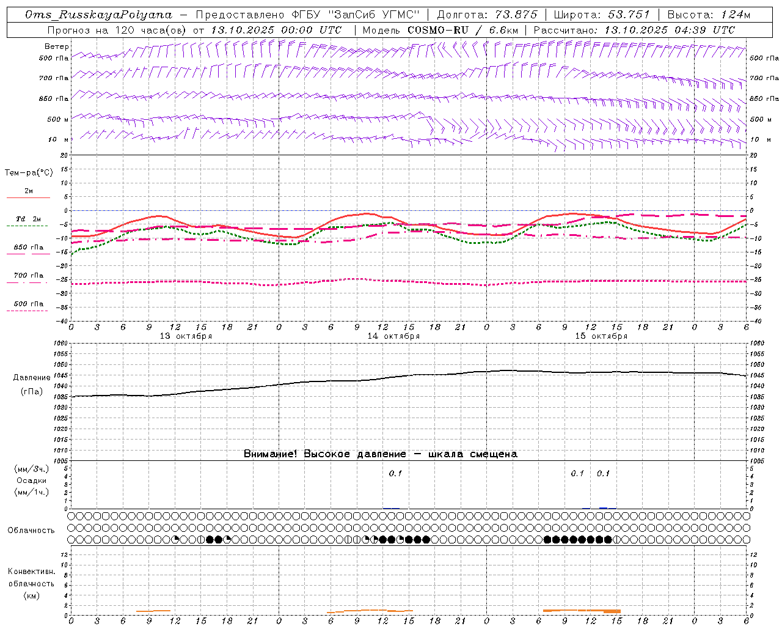The image size is (782, 626).
Task: Click the '15 октября' date label
Action: tap(601, 336)
